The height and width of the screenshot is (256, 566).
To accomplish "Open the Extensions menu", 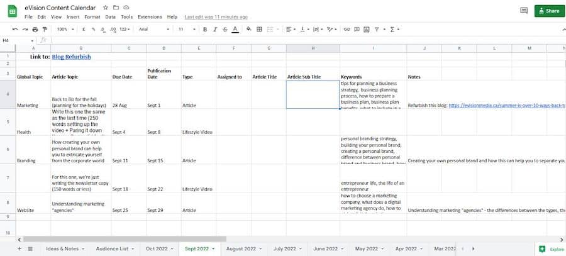I will click(150, 17).
